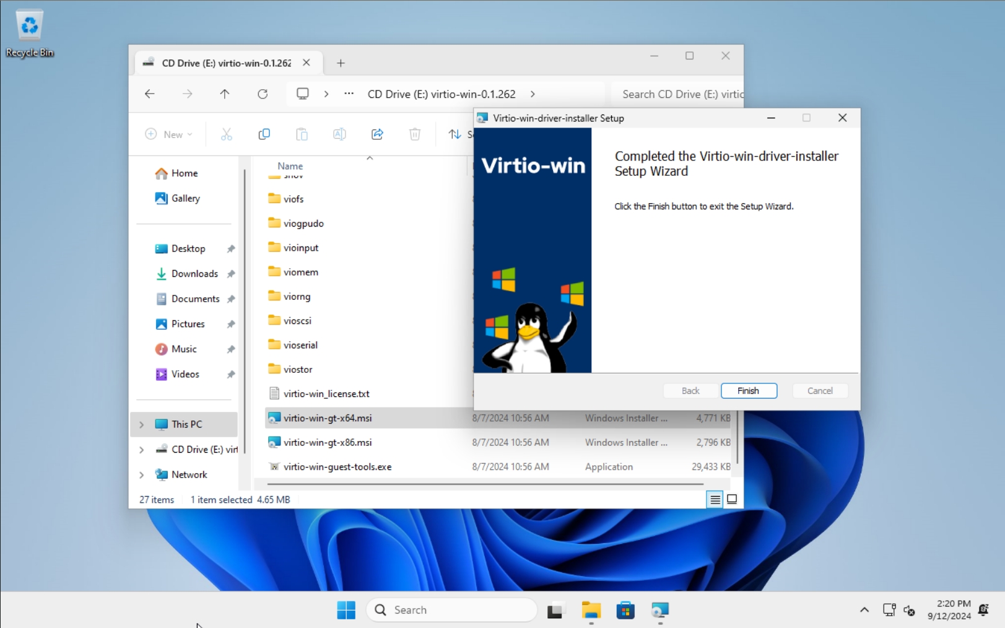Show hidden system tray icons
The height and width of the screenshot is (628, 1005).
(864, 610)
